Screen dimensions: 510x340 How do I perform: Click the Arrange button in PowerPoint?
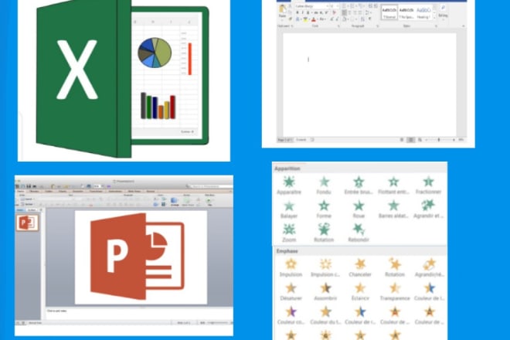175,202
